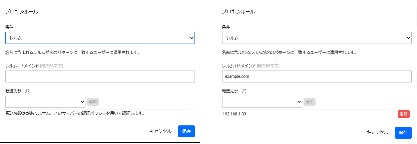Click キャンセル in the dialog with the empty realm field
Viewport: 417px width, 144px height.
(x=160, y=131)
